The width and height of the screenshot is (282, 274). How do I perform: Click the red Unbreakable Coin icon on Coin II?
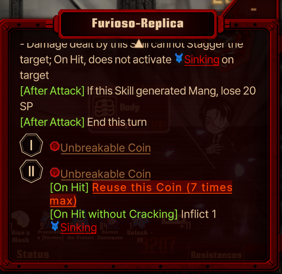54,172
